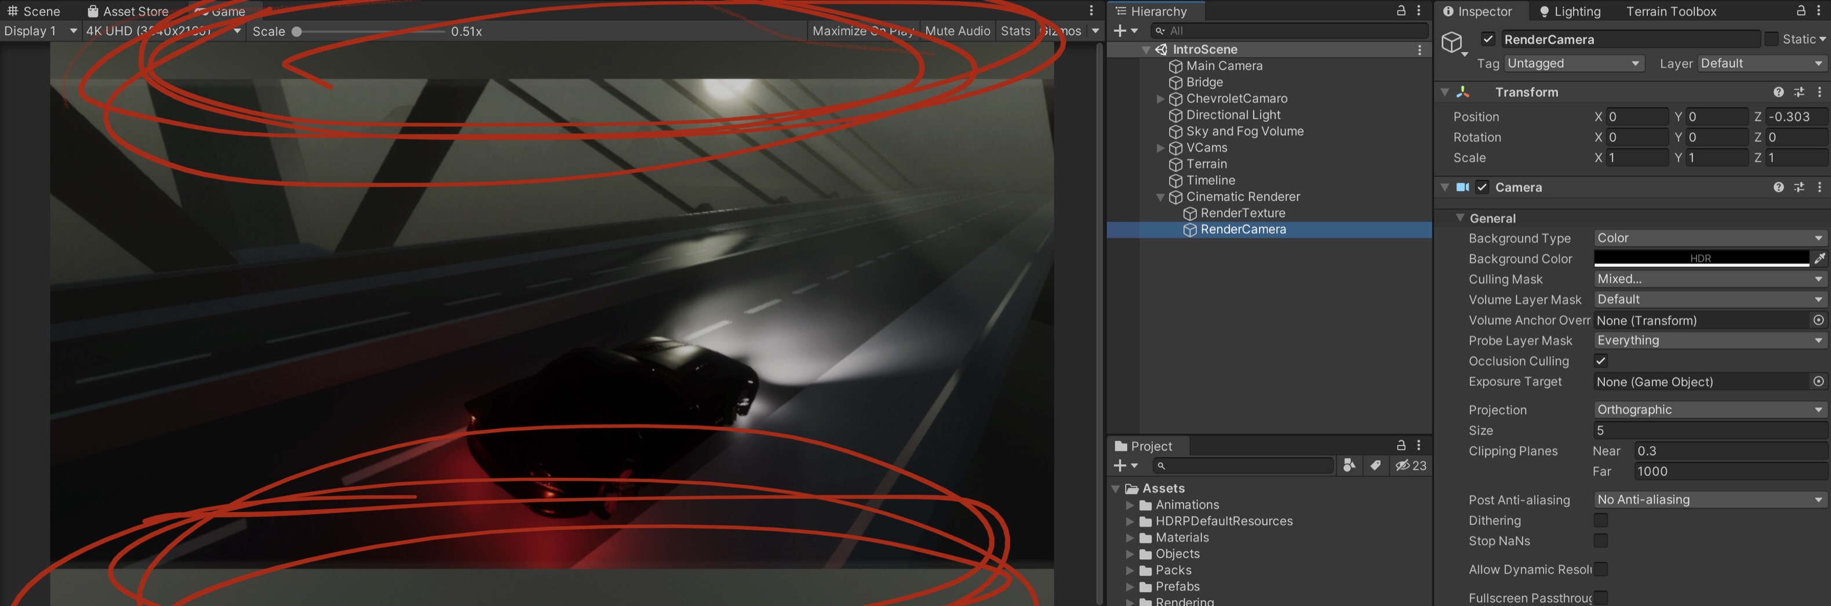Toggle the Stats overlay button
The image size is (1831, 606).
pos(1015,31)
